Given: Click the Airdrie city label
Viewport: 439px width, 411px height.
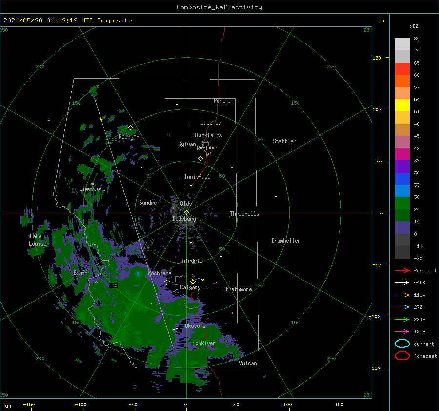Looking at the screenshot, I should pos(192,261).
